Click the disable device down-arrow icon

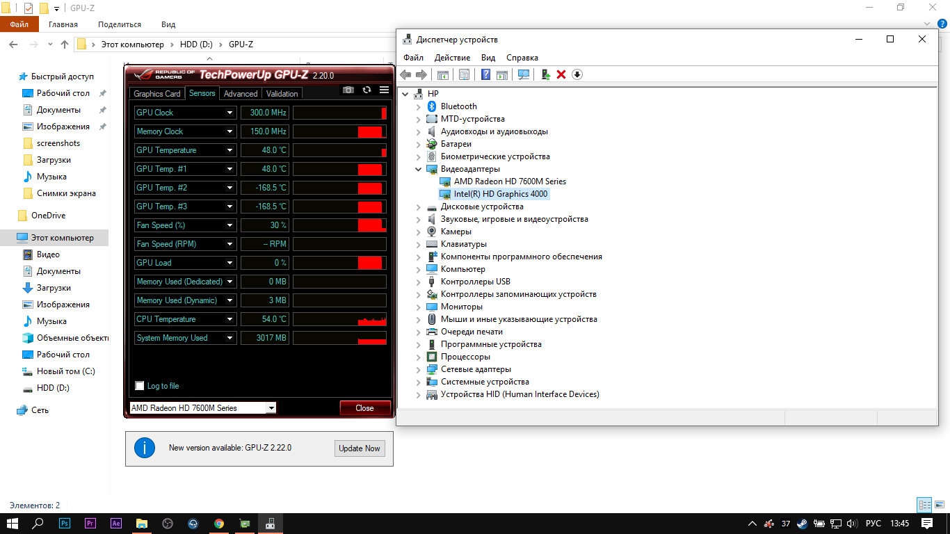(x=577, y=74)
